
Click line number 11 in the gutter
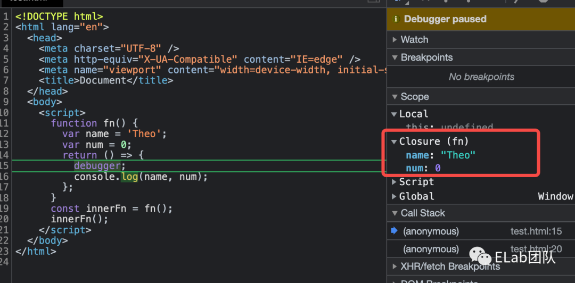(5, 123)
